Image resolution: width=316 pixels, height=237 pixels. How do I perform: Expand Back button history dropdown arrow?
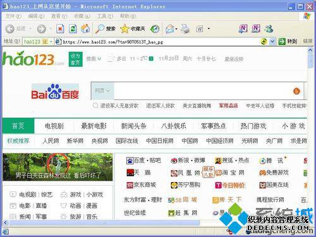click(x=30, y=28)
